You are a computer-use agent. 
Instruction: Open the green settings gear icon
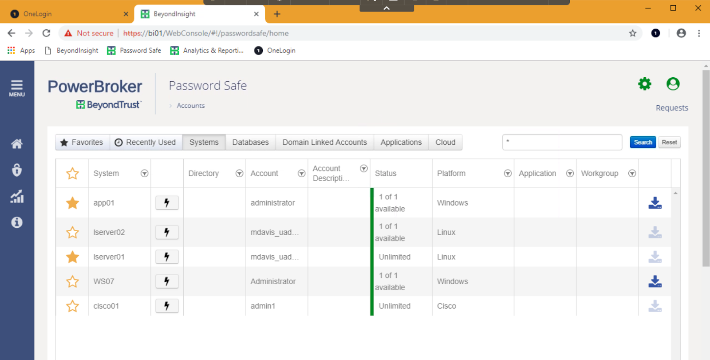pyautogui.click(x=645, y=84)
